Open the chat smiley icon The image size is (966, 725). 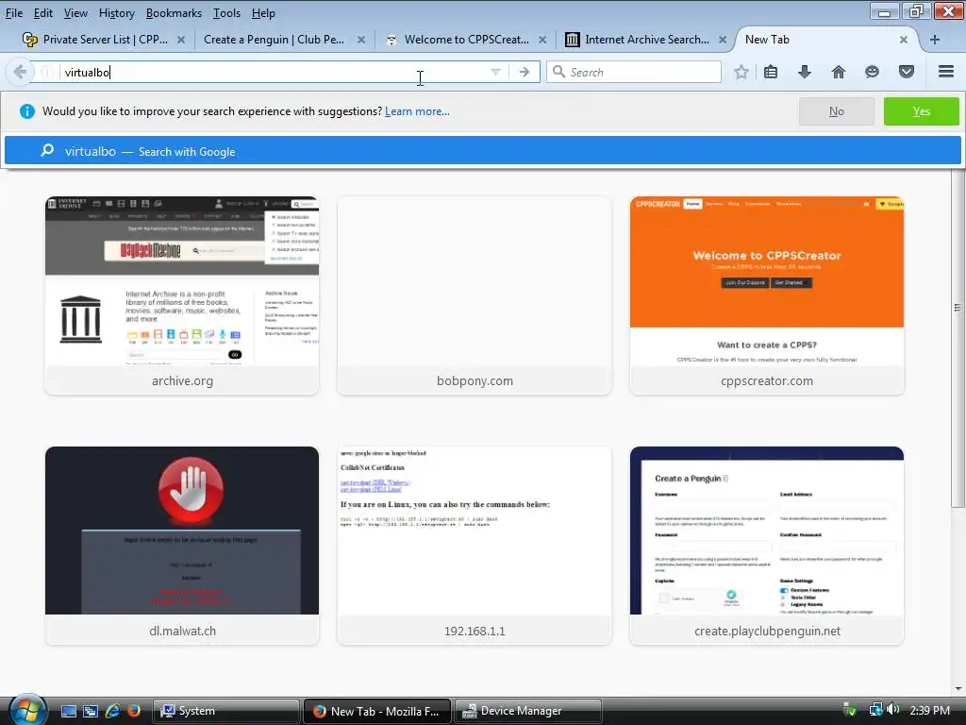(872, 72)
